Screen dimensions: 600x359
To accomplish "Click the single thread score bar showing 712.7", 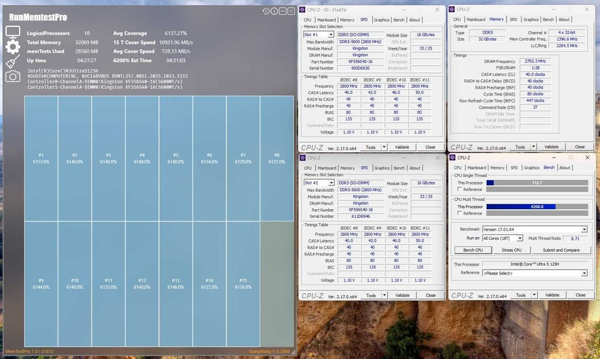I will tap(537, 183).
